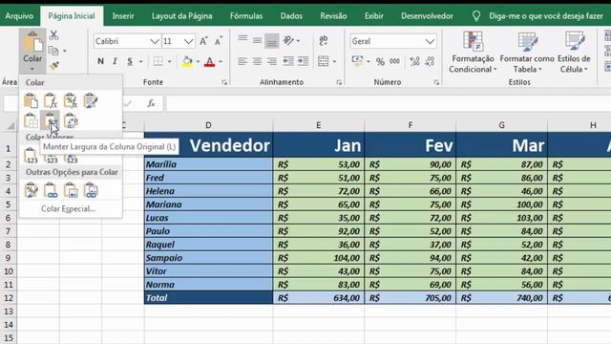Toggle Underline (S) formatting
The image size is (611, 344).
[130, 61]
